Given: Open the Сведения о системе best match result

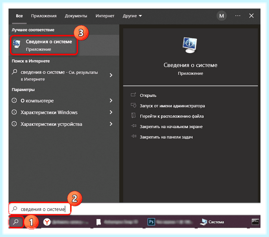Looking at the screenshot, I should point(64,45).
